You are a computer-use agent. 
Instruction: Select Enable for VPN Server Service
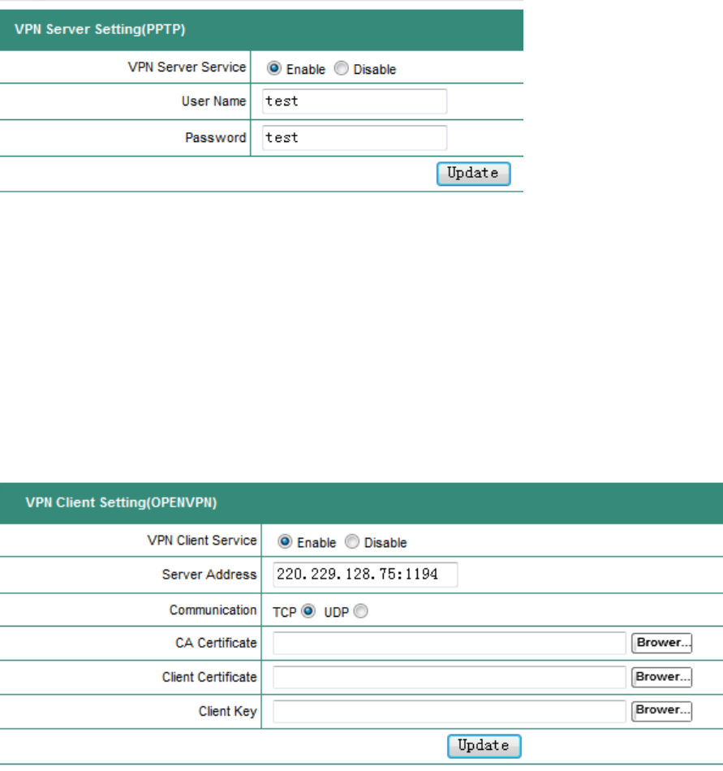click(x=273, y=68)
